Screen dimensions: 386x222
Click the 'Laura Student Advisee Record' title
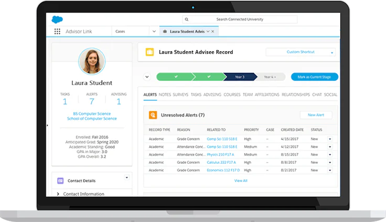point(196,52)
